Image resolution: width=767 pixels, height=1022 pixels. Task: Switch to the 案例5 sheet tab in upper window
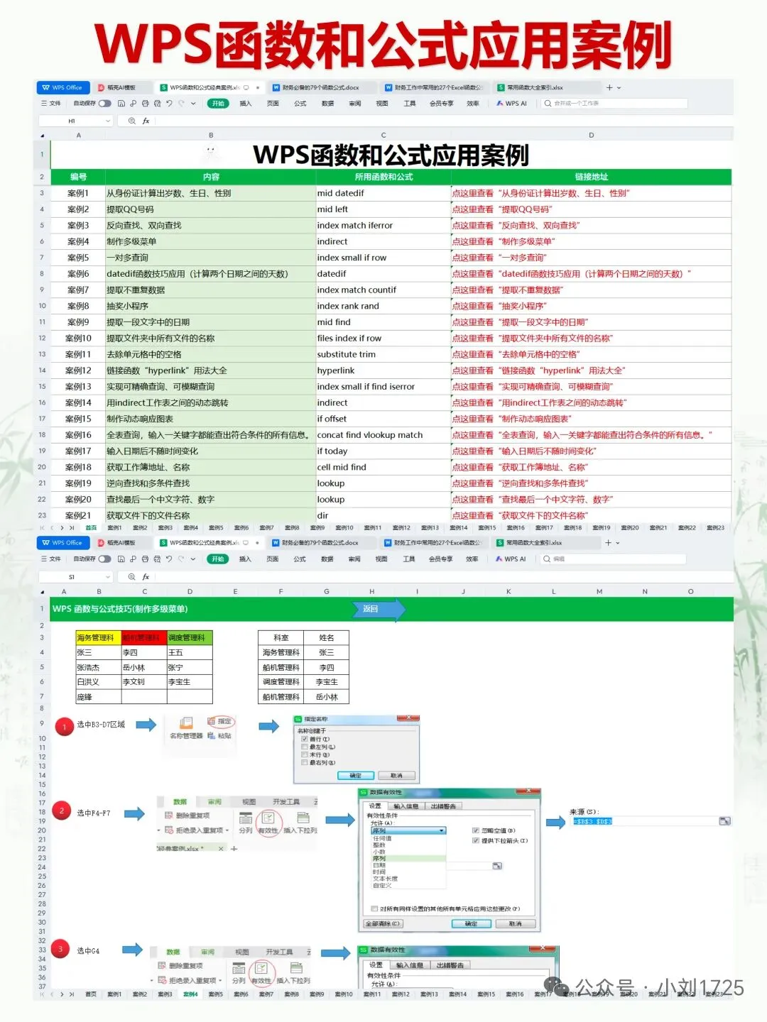(216, 528)
